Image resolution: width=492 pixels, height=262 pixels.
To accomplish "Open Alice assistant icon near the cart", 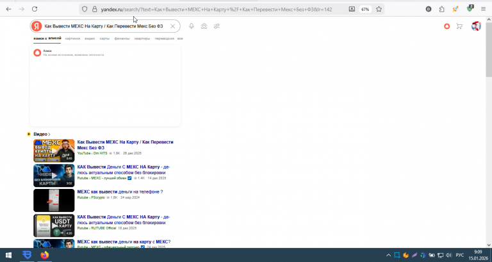I will pos(447,26).
